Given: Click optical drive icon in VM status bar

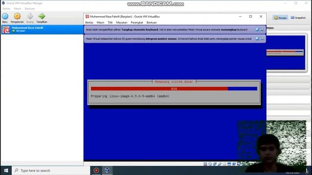Looking at the screenshot, I should [210, 164].
